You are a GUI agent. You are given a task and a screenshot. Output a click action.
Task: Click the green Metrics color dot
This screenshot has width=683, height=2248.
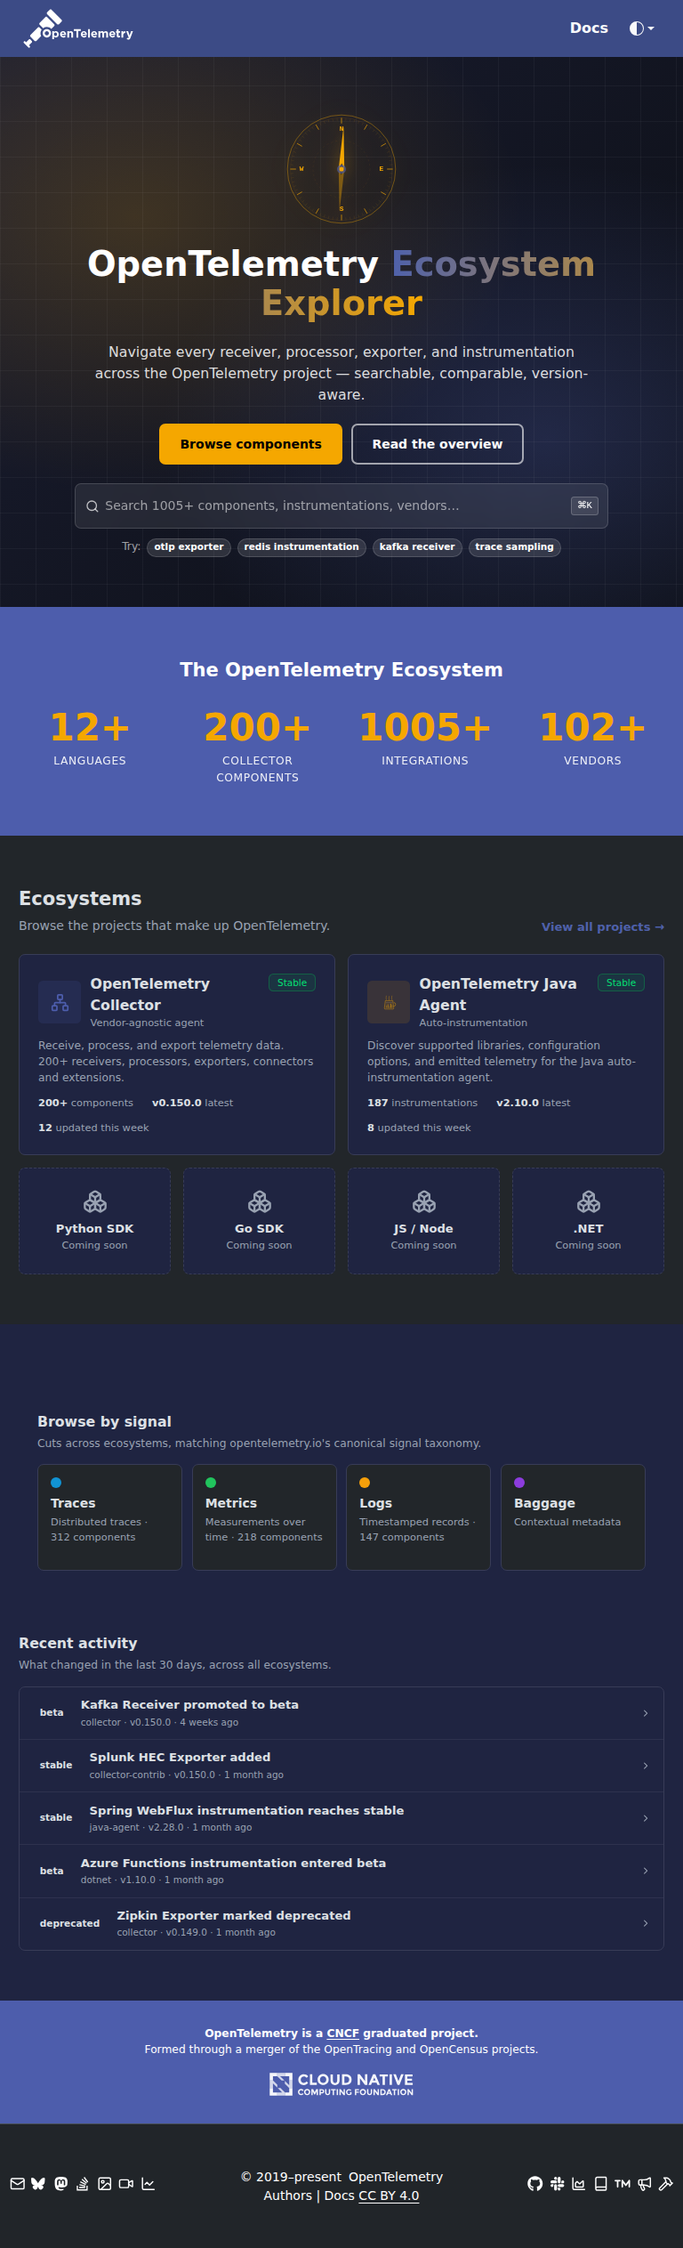[211, 1483]
